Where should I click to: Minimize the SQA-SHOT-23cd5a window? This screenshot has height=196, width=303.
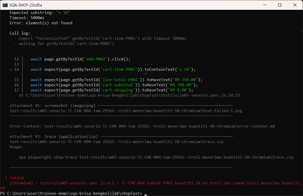[265, 5]
